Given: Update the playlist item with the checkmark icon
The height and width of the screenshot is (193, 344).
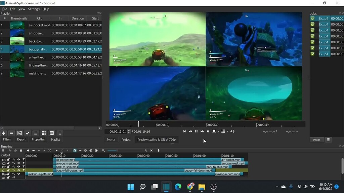Looking at the screenshot, I should click(x=28, y=134).
